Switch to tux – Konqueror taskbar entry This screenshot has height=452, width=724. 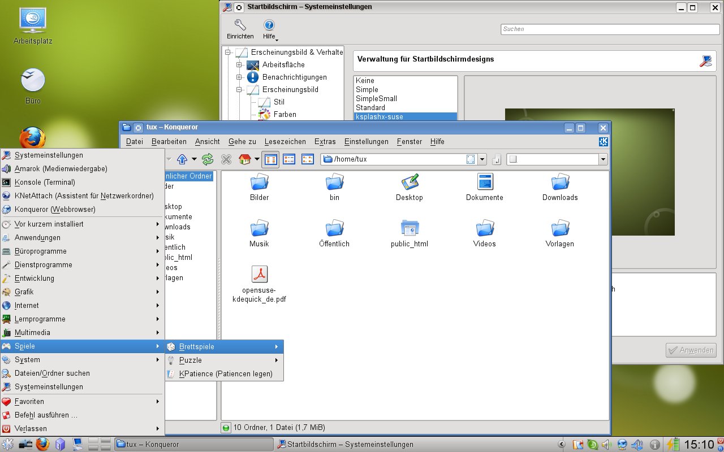[x=193, y=444]
